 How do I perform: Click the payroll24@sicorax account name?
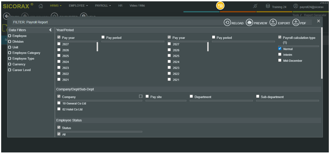[312, 7]
